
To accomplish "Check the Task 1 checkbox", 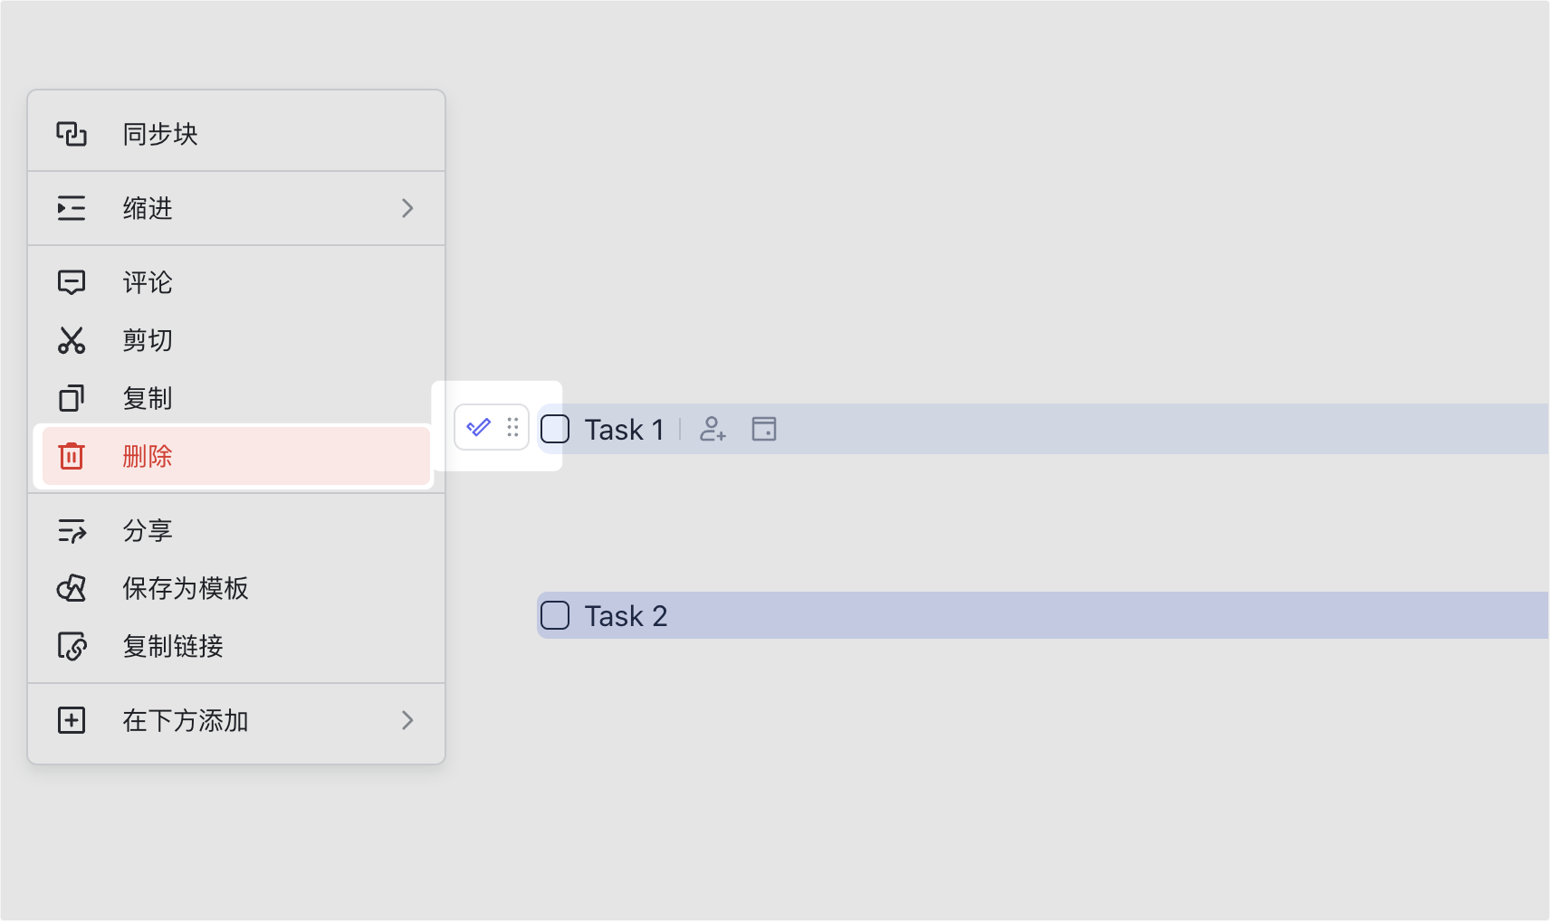I will click(555, 429).
